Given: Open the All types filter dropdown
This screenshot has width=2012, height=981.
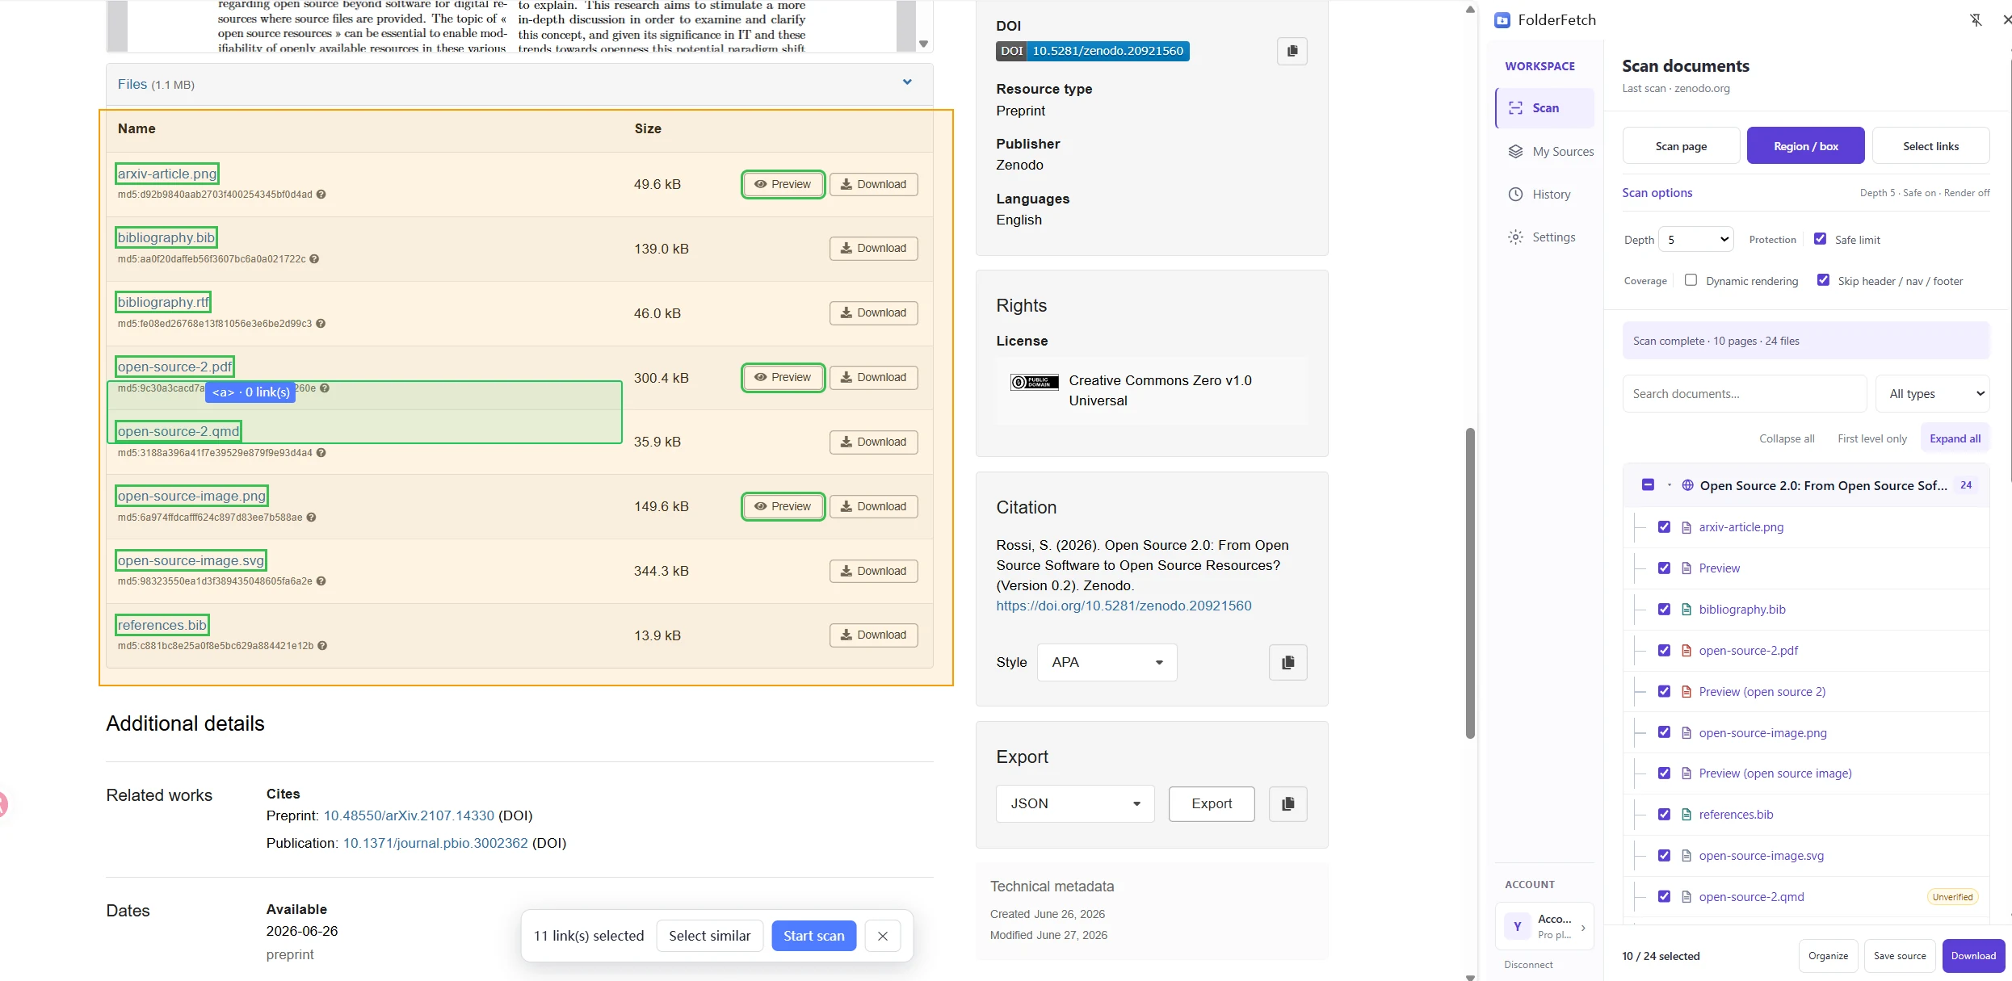Looking at the screenshot, I should click(x=1933, y=394).
